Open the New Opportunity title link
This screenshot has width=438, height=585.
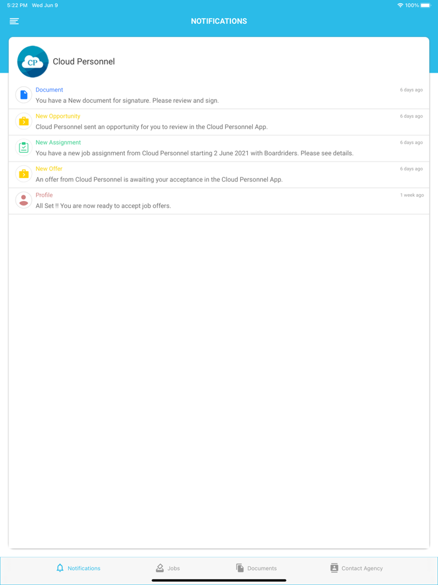pos(58,116)
